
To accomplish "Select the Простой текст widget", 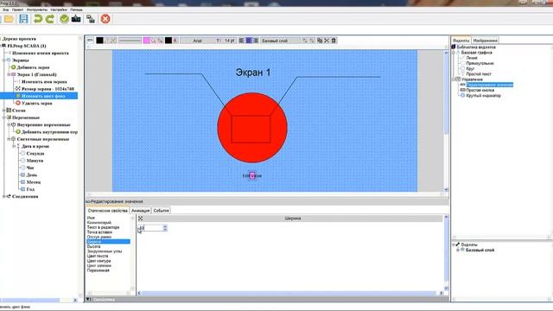I will click(x=479, y=74).
